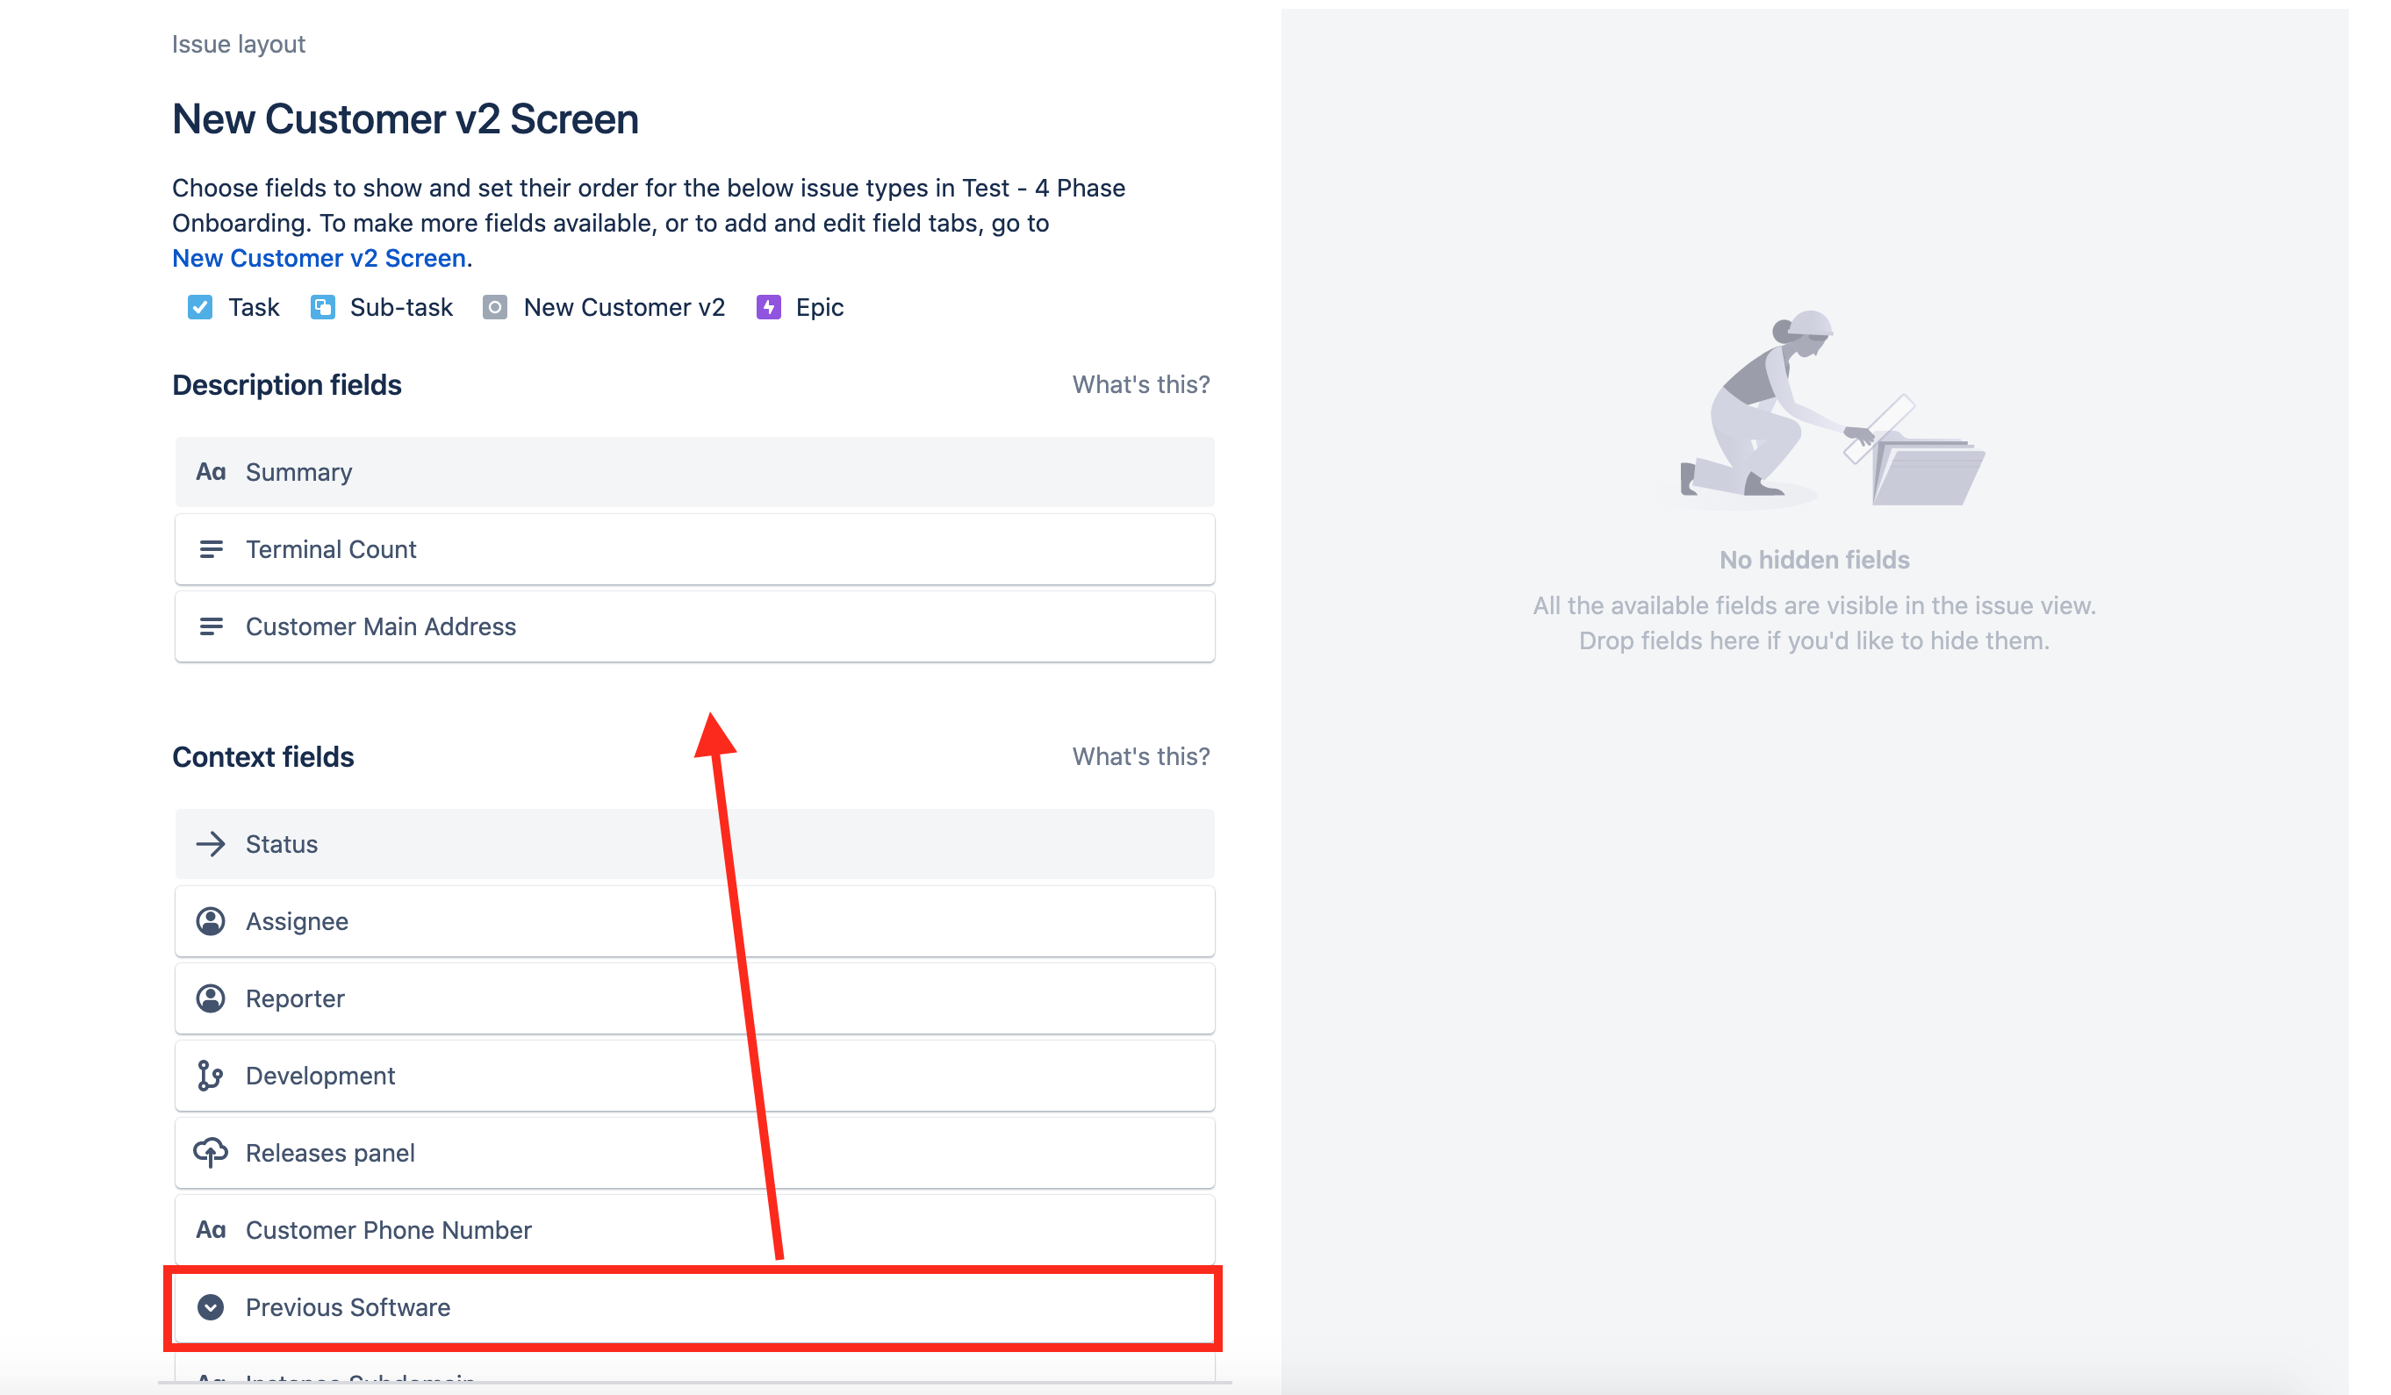Click the Sub-task issue type icon
Screen dimensions: 2391x1395
tap(323, 307)
